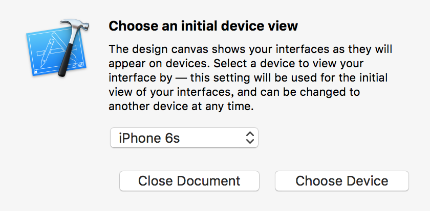Click the up-down arrows on the device popup
The image size is (430, 211).
(x=250, y=138)
